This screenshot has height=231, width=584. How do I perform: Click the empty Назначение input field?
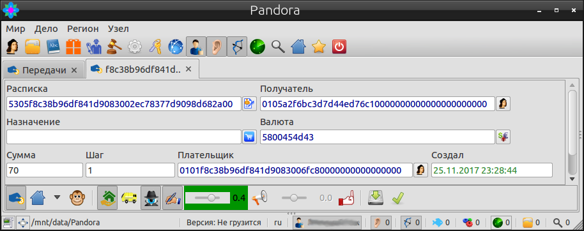124,137
